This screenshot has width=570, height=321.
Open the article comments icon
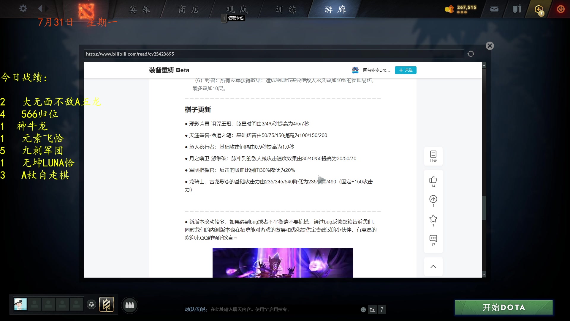pos(433,238)
